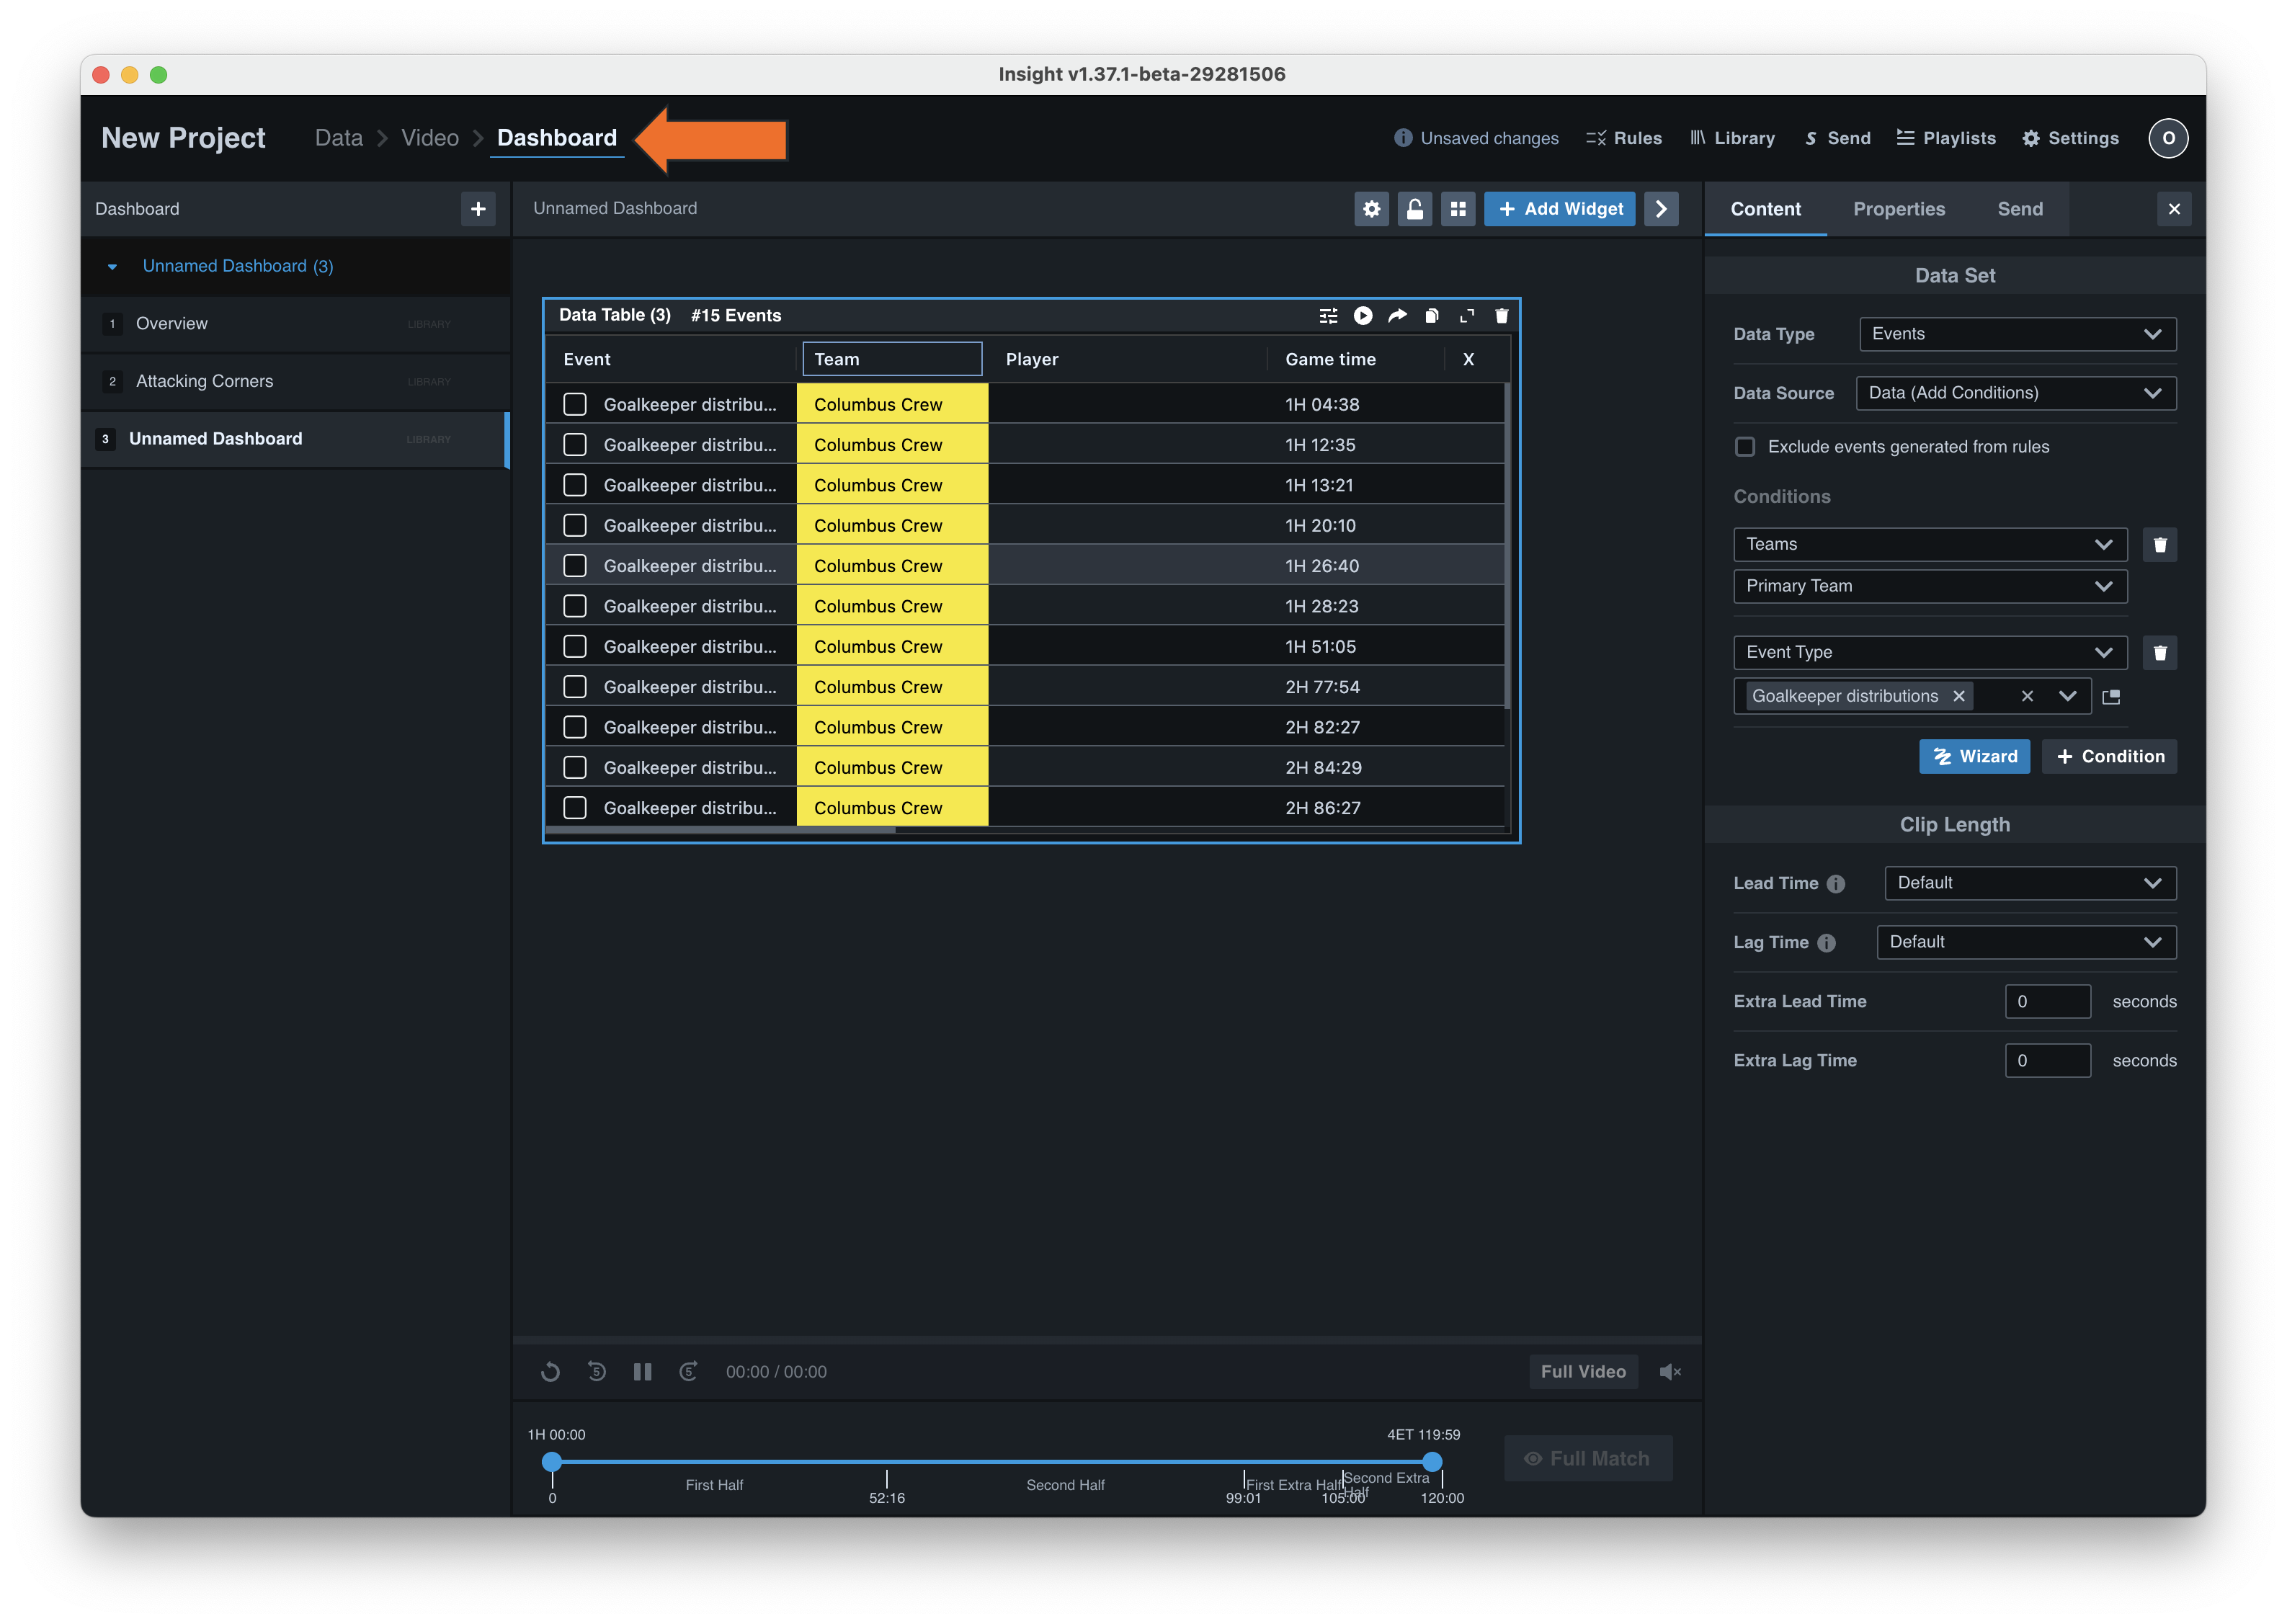The height and width of the screenshot is (1624, 2287).
Task: Open the Event Type condition dropdown
Action: pos(1930,653)
